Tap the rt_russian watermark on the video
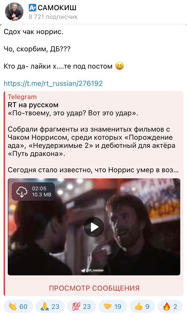Viewport: 187px width, 315px height. pos(92,271)
